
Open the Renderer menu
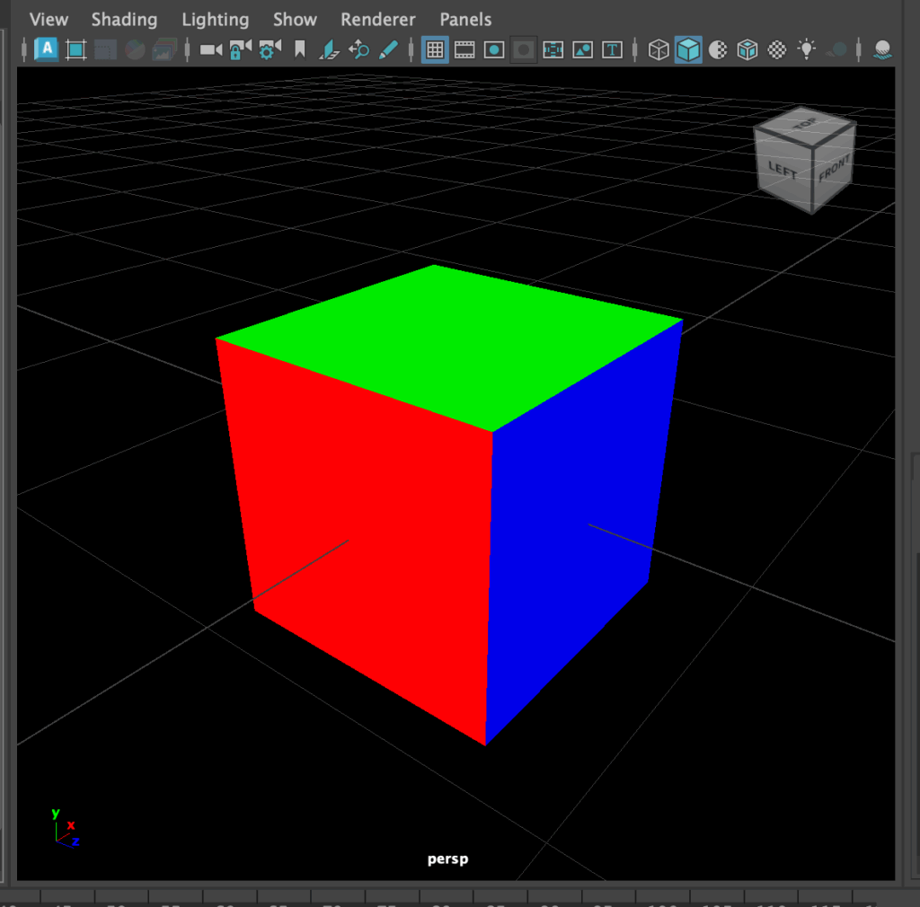point(378,19)
